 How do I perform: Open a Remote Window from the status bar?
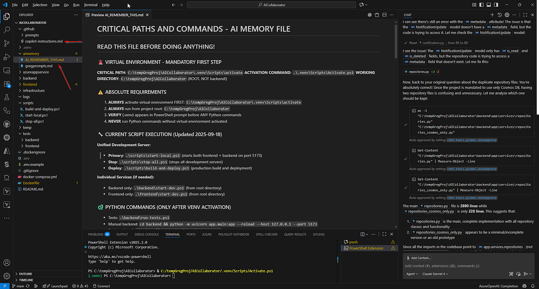4,286
